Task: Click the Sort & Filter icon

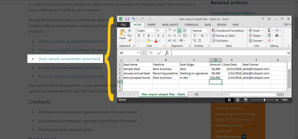Action: click(277, 30)
